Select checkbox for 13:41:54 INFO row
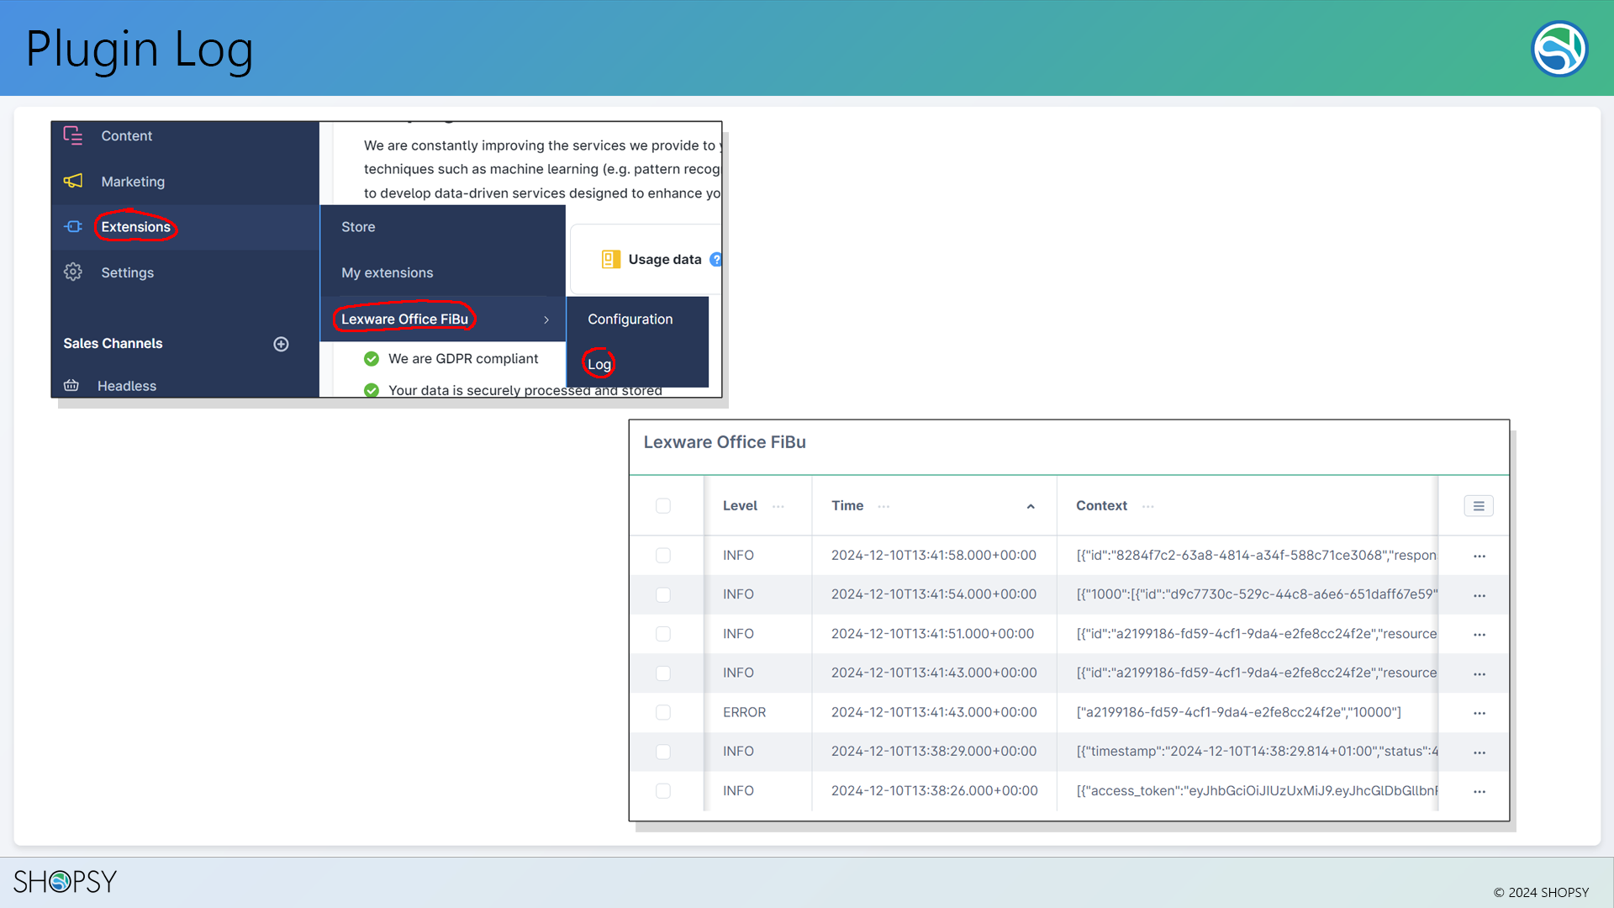 [663, 594]
